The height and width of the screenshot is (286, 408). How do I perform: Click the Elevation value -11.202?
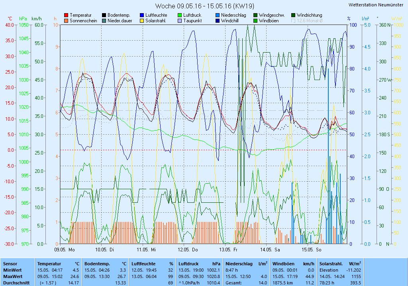(354, 270)
